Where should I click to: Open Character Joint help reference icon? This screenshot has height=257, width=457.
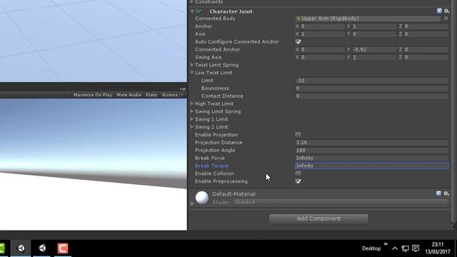tap(439, 11)
